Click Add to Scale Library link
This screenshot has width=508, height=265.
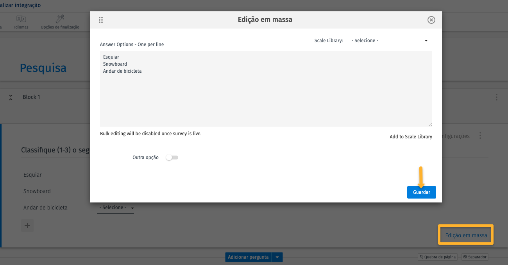click(411, 137)
